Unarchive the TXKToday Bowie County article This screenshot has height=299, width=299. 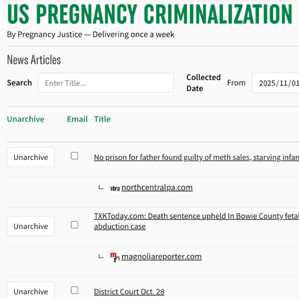coord(31,226)
